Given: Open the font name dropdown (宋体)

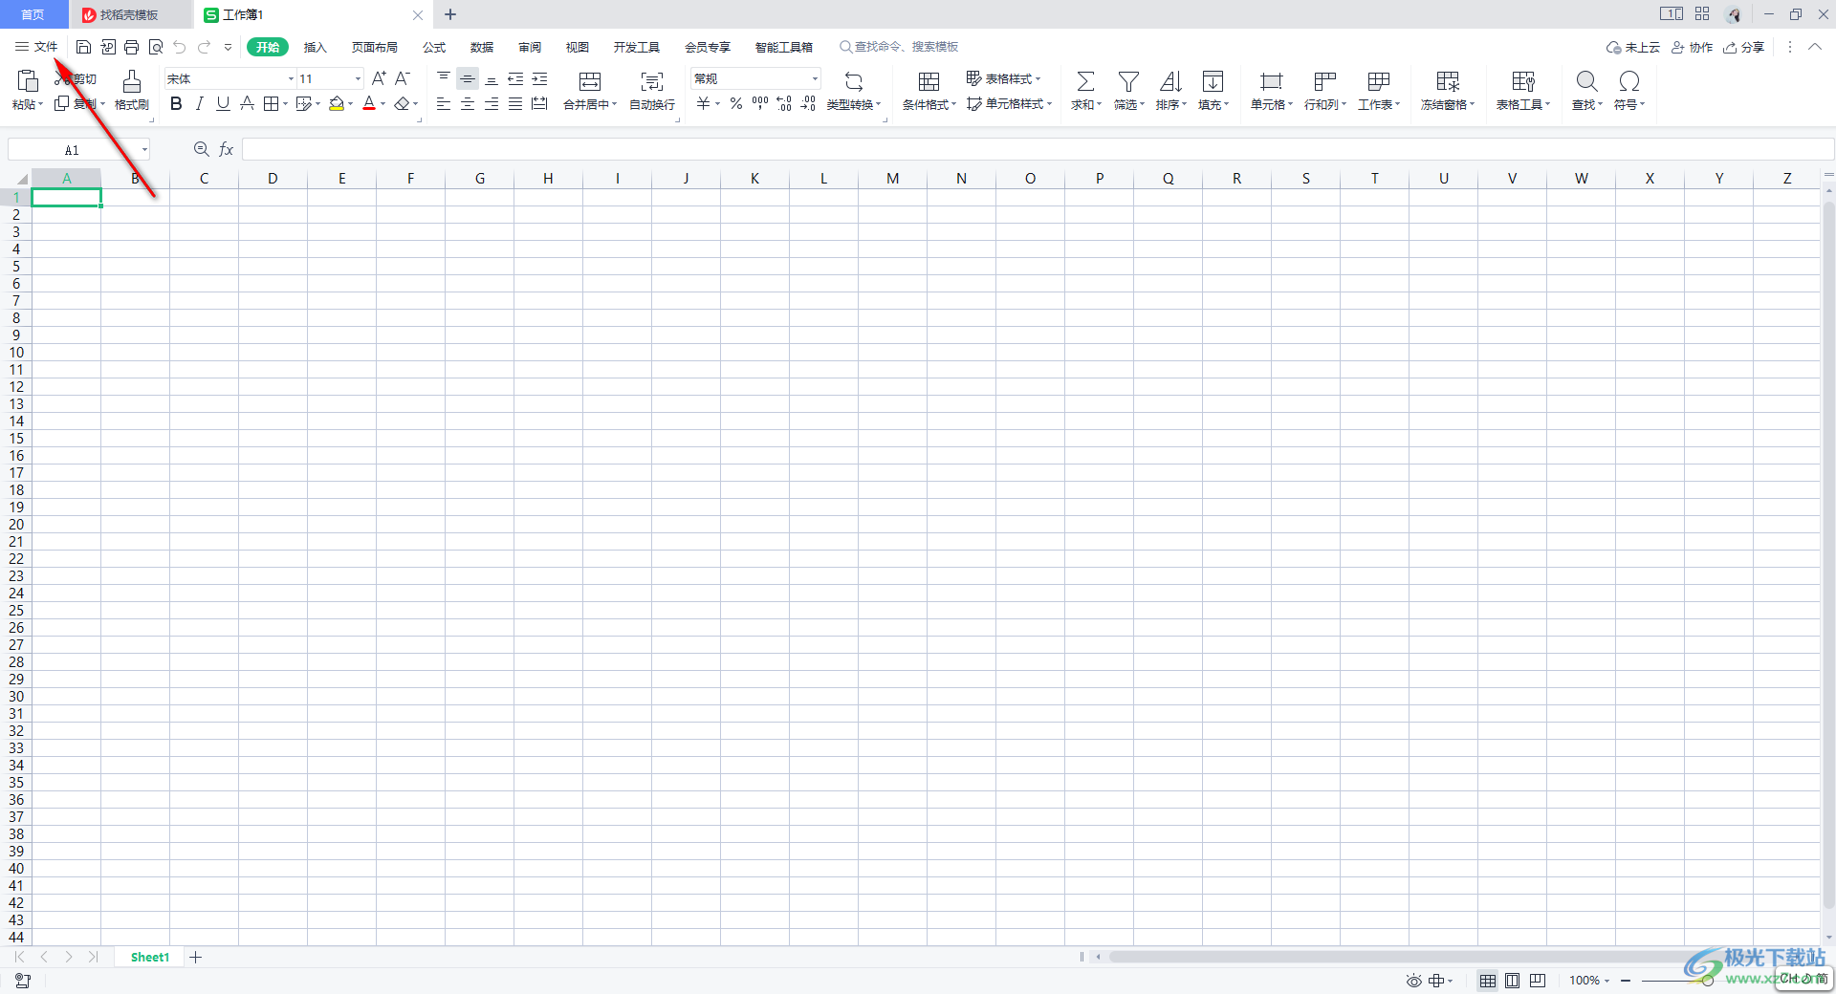Looking at the screenshot, I should coord(291,78).
